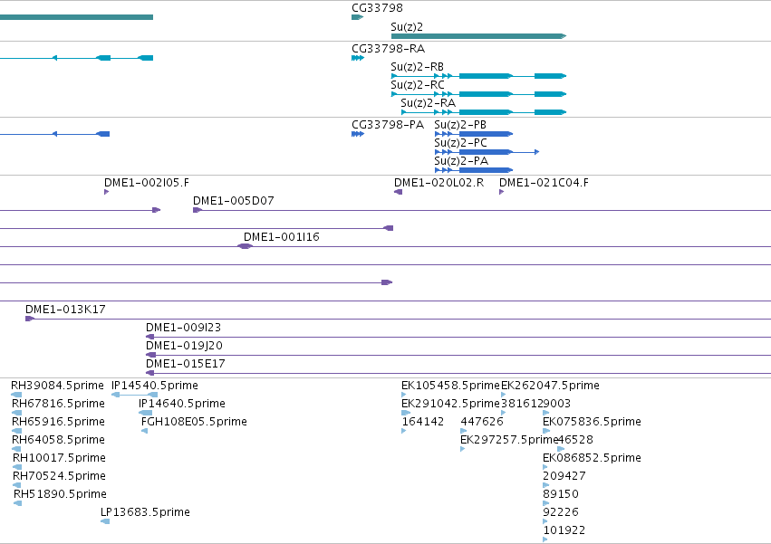Image resolution: width=771 pixels, height=544 pixels.
Task: Click the 447626 EST label
Action: (482, 422)
